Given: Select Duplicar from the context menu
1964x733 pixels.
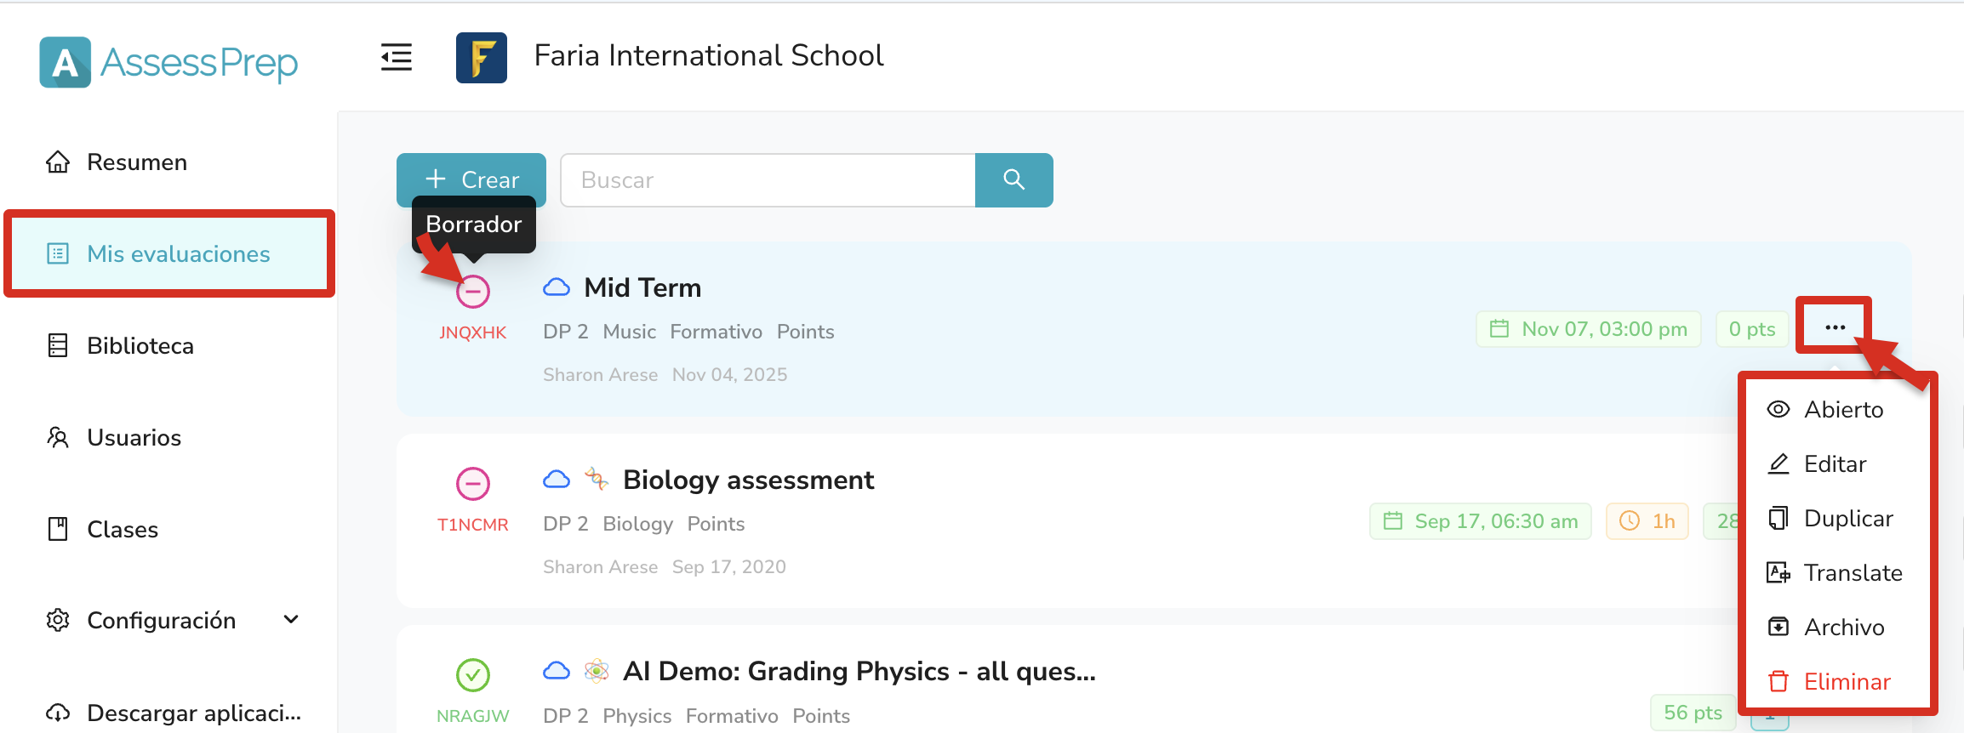Looking at the screenshot, I should click(1847, 519).
